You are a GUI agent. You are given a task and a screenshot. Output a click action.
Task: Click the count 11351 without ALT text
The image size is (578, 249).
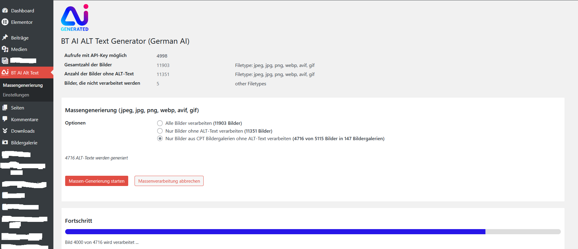tap(163, 74)
